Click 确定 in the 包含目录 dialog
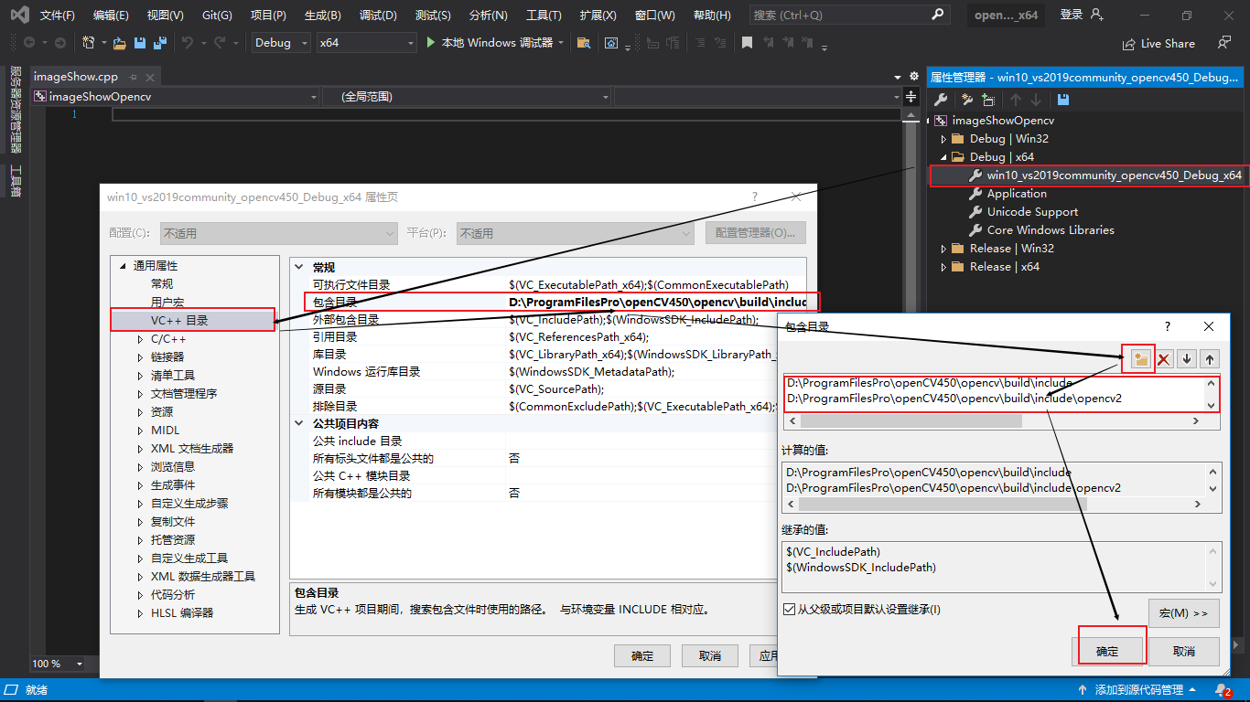 pos(1107,651)
